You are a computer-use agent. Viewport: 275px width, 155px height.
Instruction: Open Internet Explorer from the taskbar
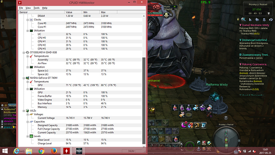pyautogui.click(x=16, y=151)
